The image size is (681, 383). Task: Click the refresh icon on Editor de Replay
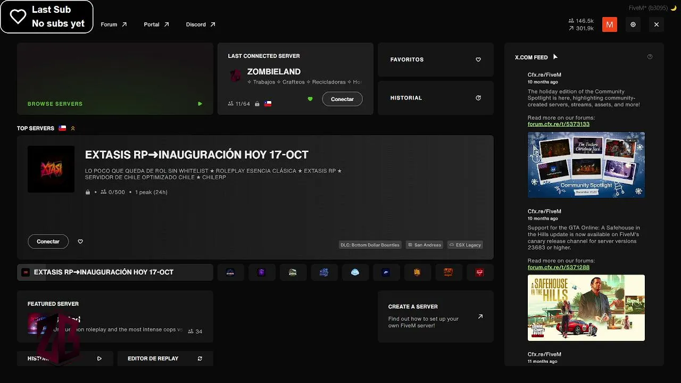point(200,359)
